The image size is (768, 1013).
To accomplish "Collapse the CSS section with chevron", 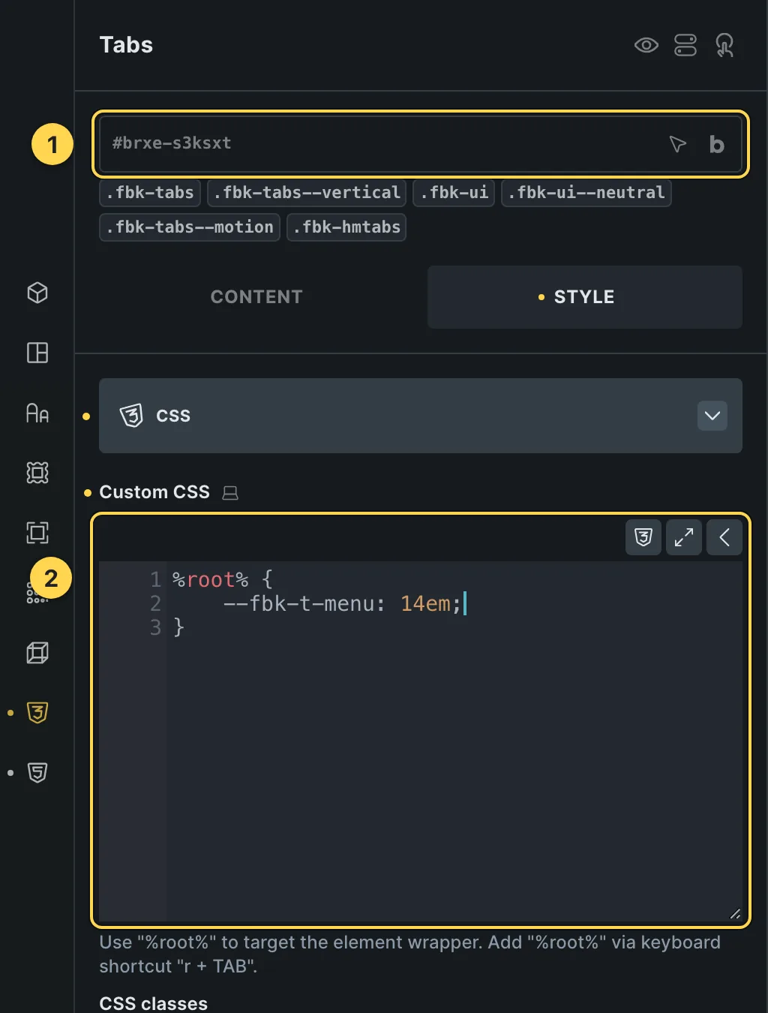I will tap(712, 416).
